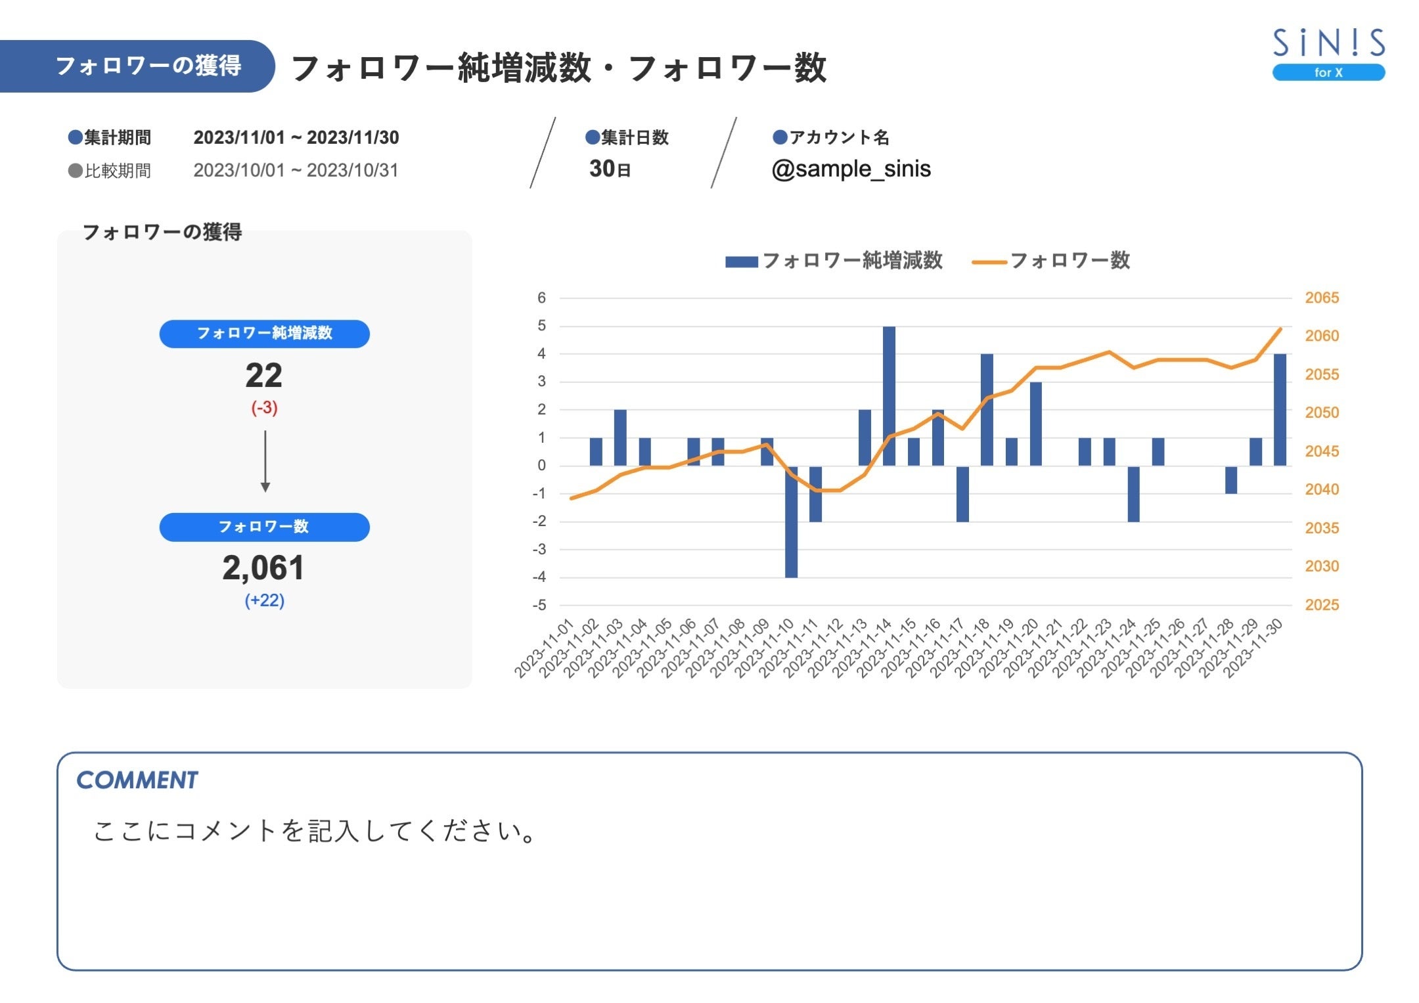Screen dimensions: 1419x1003
Task: Click the blue bullet beside 集計期間
Action: pyautogui.click(x=75, y=137)
